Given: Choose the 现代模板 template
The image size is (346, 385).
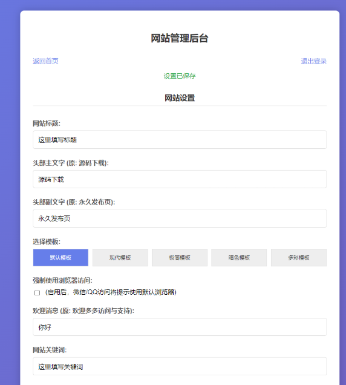Looking at the screenshot, I should point(120,257).
